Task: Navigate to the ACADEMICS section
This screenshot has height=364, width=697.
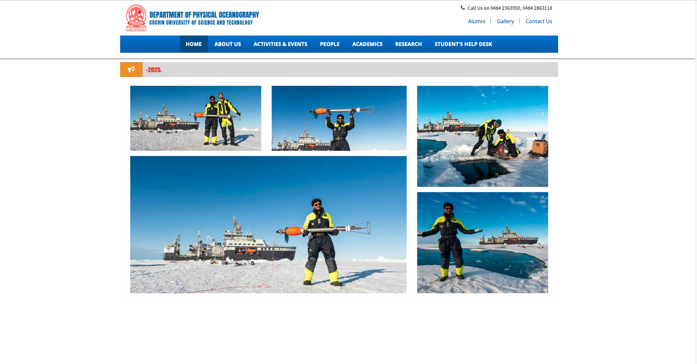Action: point(367,44)
